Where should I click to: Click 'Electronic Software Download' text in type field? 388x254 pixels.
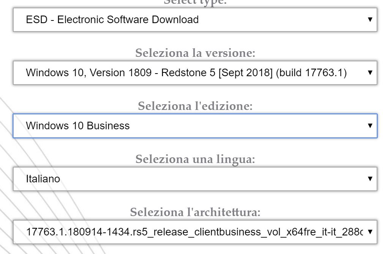click(x=128, y=19)
